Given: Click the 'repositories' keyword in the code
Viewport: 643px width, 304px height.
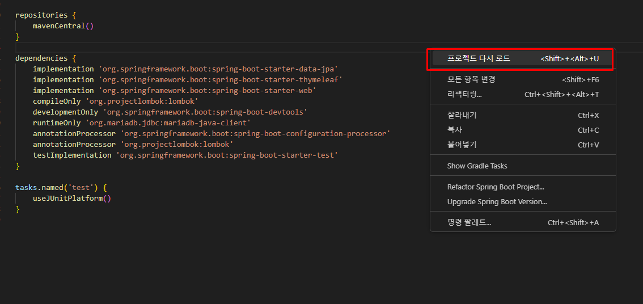Looking at the screenshot, I should click(x=41, y=15).
